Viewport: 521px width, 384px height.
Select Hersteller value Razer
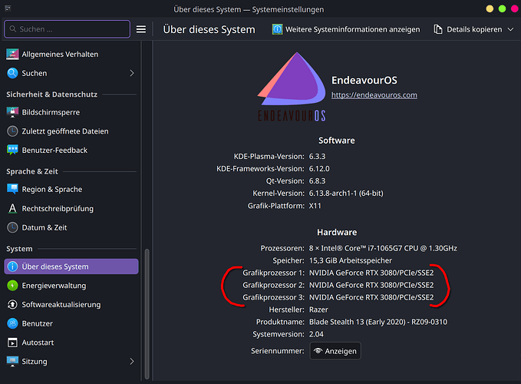point(318,310)
